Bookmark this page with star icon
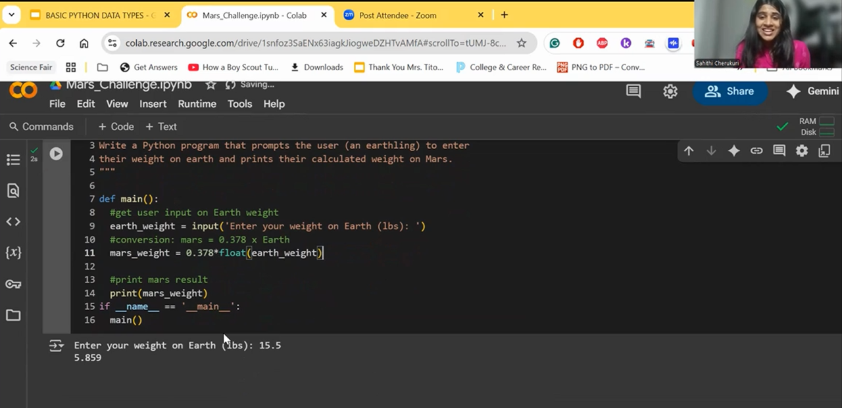Screen dimensions: 842x408 click(522, 43)
